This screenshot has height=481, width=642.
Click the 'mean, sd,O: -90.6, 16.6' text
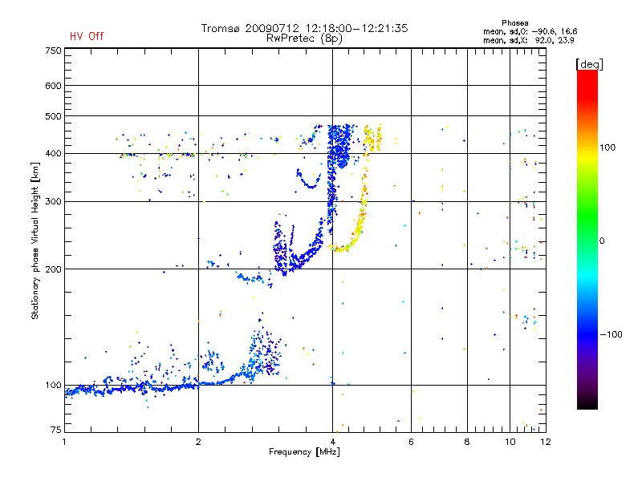click(530, 31)
